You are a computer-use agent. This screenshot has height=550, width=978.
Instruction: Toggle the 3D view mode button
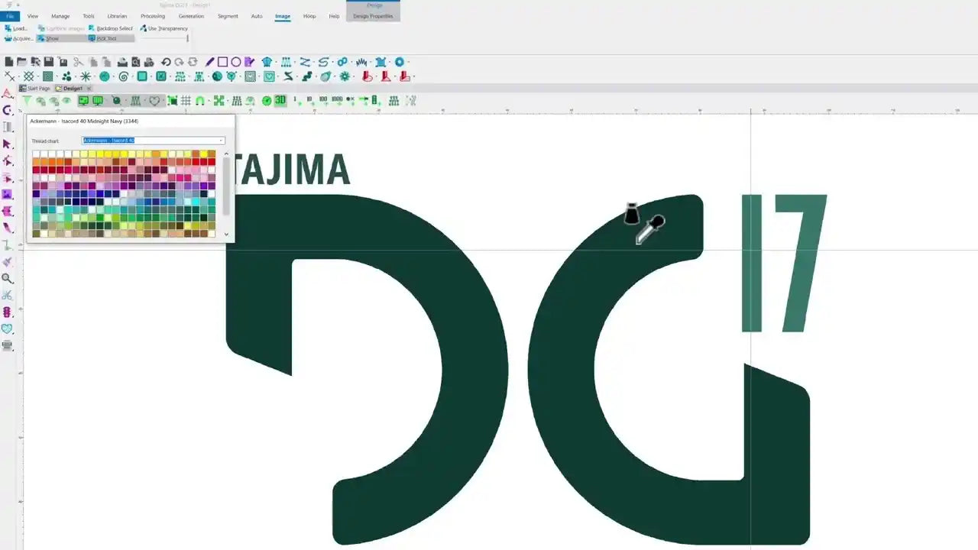pos(280,100)
